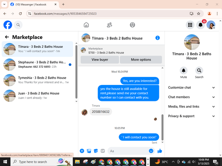Open more actions plus icon in composer
222x166 pixels.
(x=82, y=151)
